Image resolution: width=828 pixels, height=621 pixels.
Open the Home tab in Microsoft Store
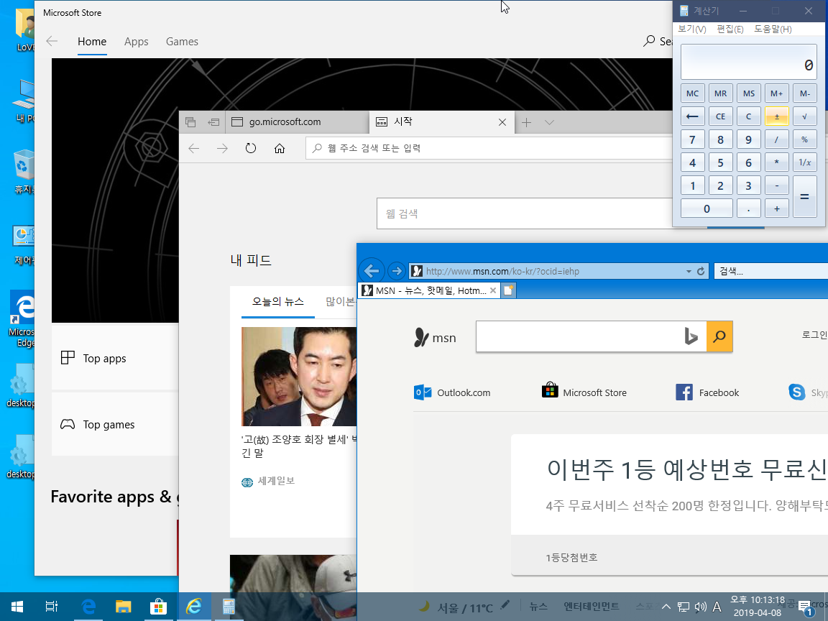[x=92, y=41]
